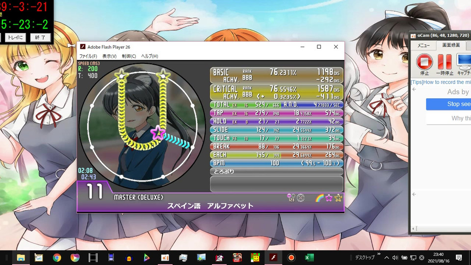Expand the デスクトップ toolbar chevron
Screen dimensions: 471x265
coord(379,254)
